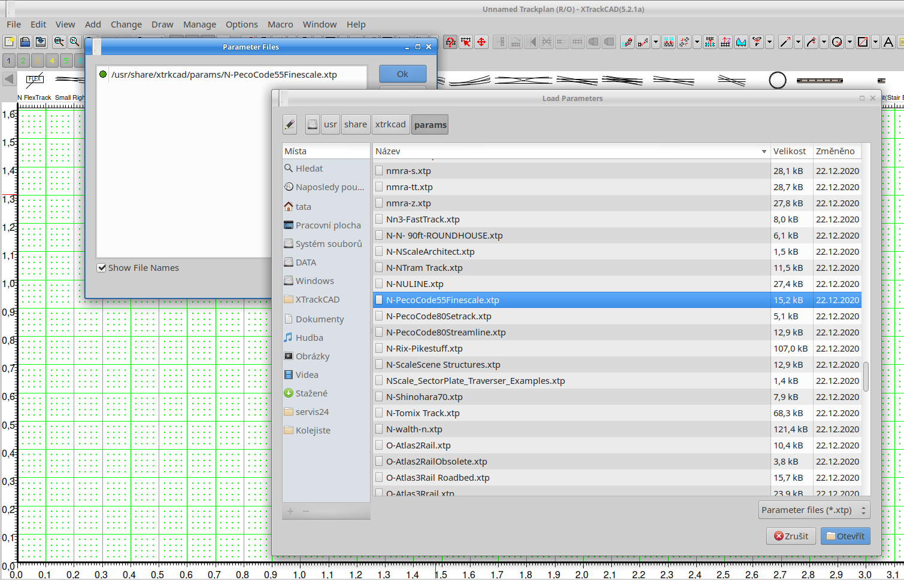Viewport: 904px width, 580px height.
Task: Open the Macro menu
Action: coord(280,25)
